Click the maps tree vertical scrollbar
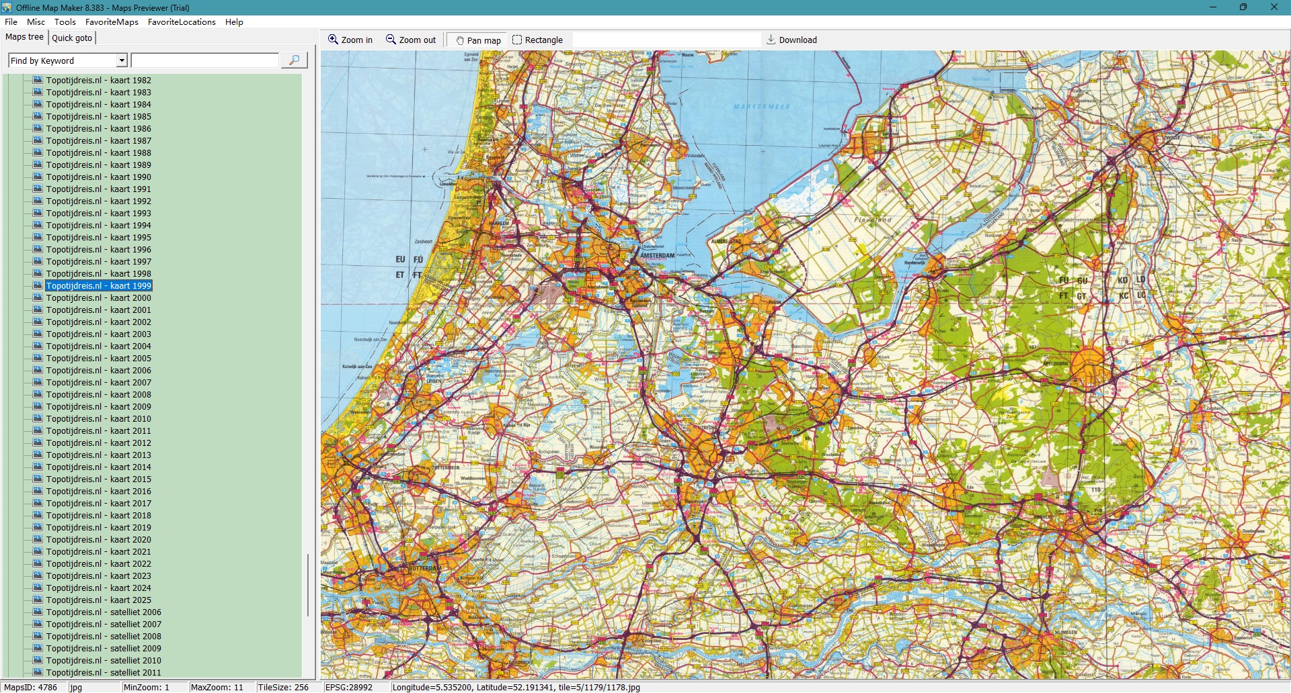Image resolution: width=1291 pixels, height=693 pixels. (x=308, y=584)
